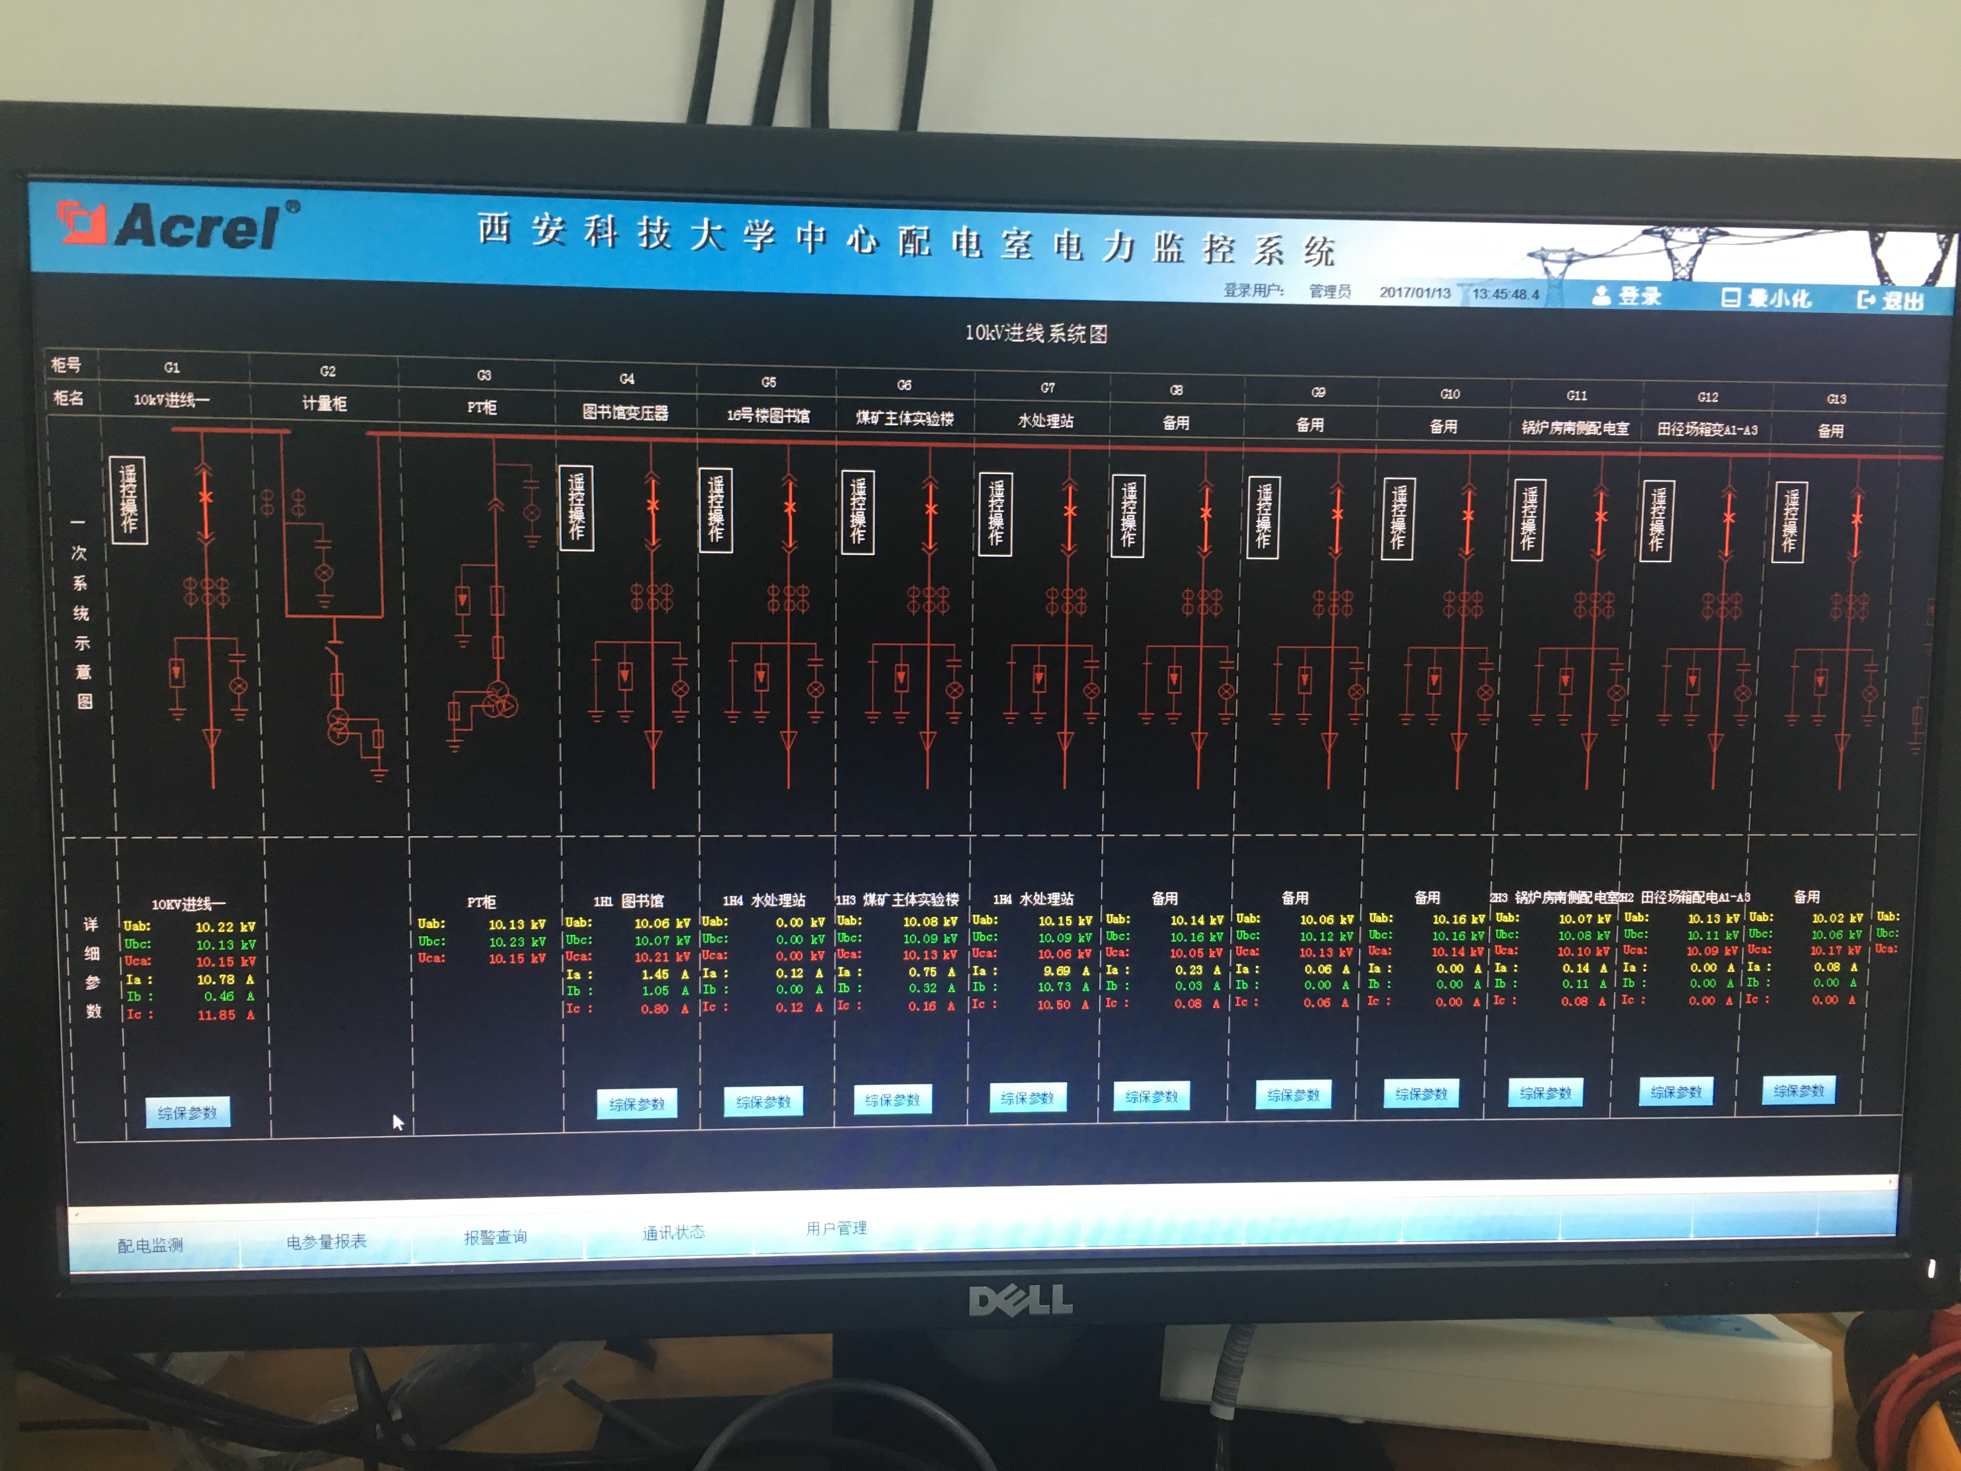Click the PT柜 Ubc value 10.23 kV
This screenshot has height=1471, width=1961.
click(x=517, y=942)
